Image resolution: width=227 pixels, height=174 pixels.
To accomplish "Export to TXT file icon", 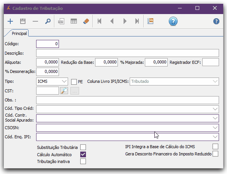I will (61, 21).
